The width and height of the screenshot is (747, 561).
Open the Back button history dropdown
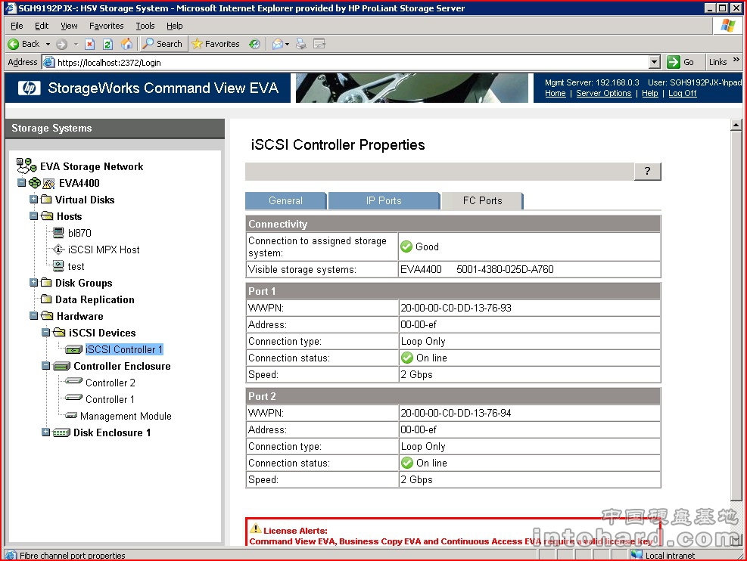[x=48, y=45]
